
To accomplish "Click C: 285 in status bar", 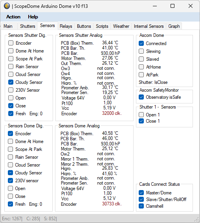I will click(33, 219).
